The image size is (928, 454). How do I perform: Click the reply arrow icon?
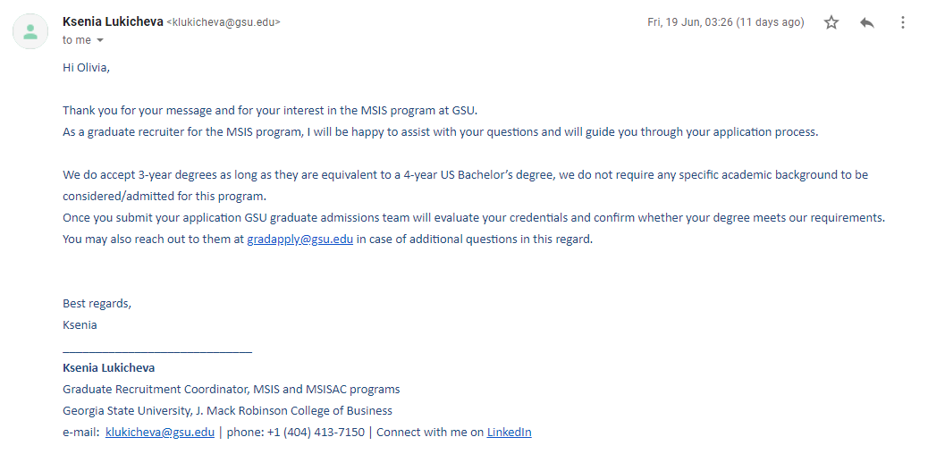(867, 22)
